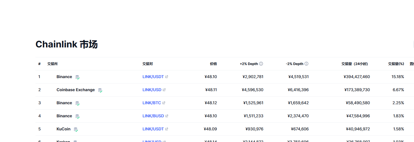The height and width of the screenshot is (142, 414).
Task: Open the LINK/BTC trading pair link
Action: click(152, 103)
